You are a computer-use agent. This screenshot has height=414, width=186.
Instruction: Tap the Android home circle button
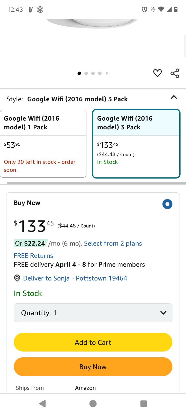coord(93,404)
